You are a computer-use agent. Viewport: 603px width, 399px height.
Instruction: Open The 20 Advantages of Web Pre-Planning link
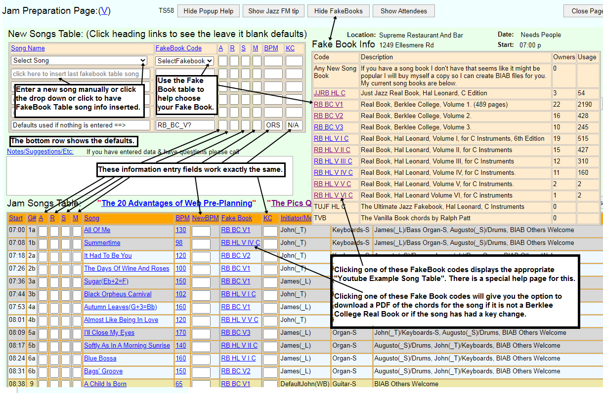coord(177,203)
